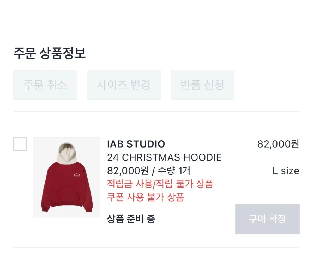The image size is (313, 262).
Task: Click the 상품 준비 중 order status
Action: pyautogui.click(x=131, y=219)
